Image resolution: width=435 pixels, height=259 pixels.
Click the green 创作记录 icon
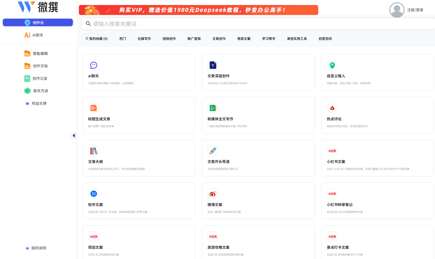(27, 79)
